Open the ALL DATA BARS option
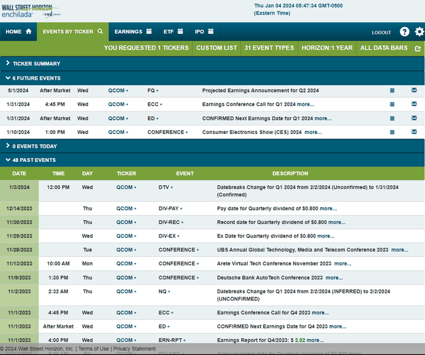 (x=384, y=48)
